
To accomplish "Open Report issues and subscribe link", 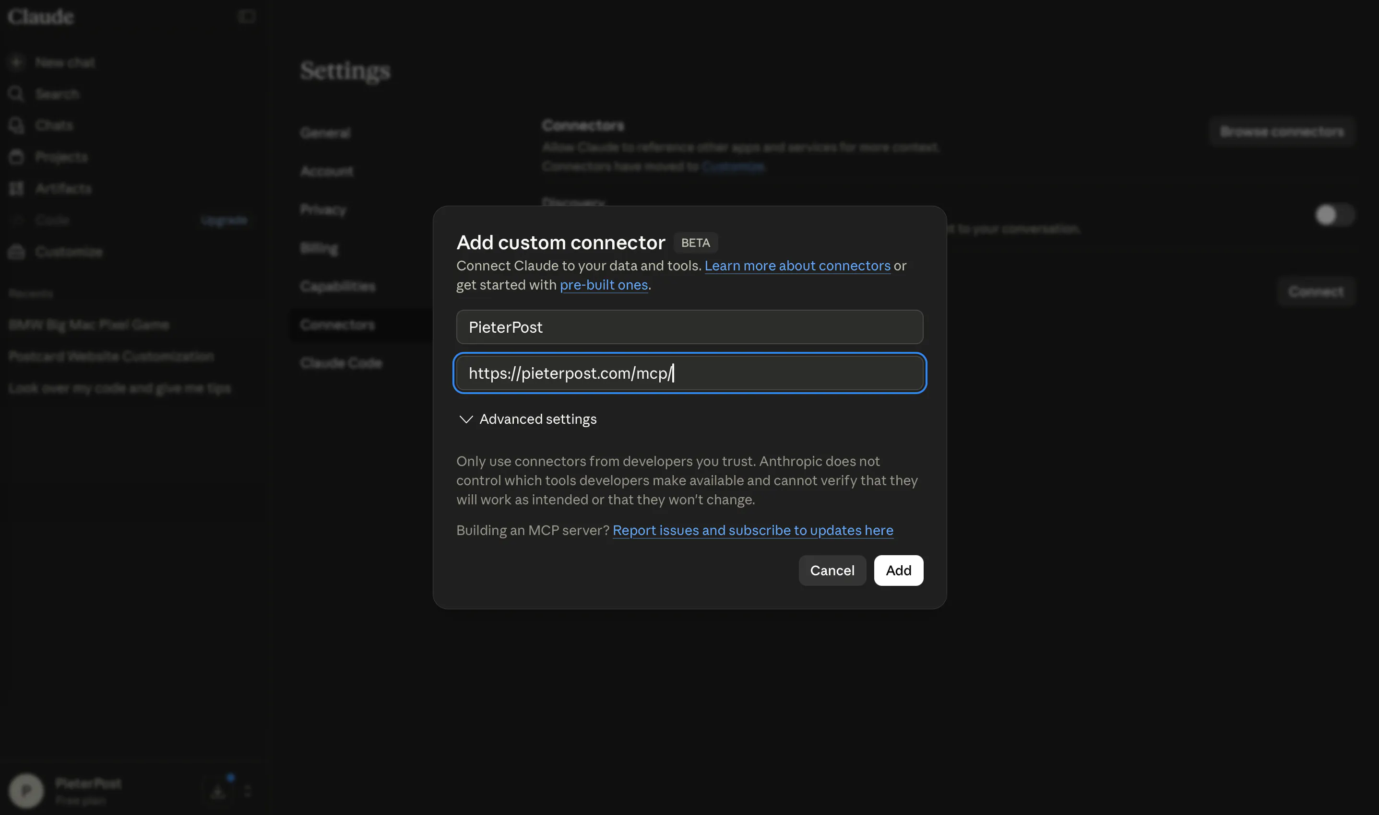I will (752, 531).
